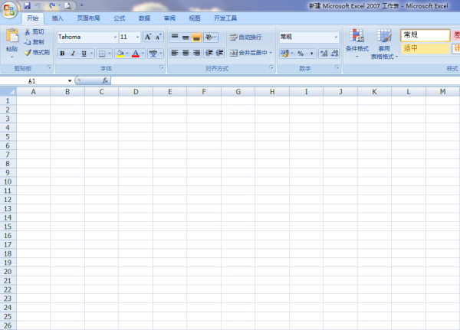Open the Alignment dialog launcher
Image resolution: width=460 pixels, height=330 pixels.
(x=271, y=67)
